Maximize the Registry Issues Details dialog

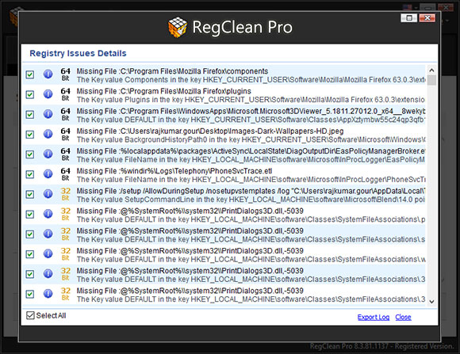point(409,18)
